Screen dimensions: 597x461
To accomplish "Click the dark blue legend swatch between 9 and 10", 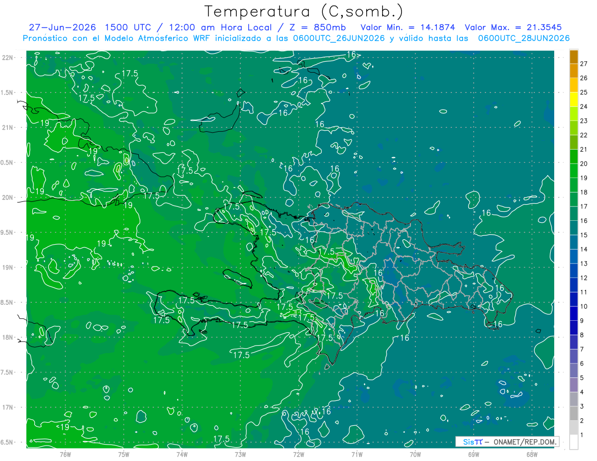I will click(574, 313).
